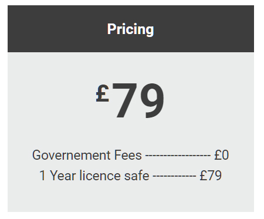264x219 pixels.
Task: Click the letter P in Pricing
Action: [111, 29]
